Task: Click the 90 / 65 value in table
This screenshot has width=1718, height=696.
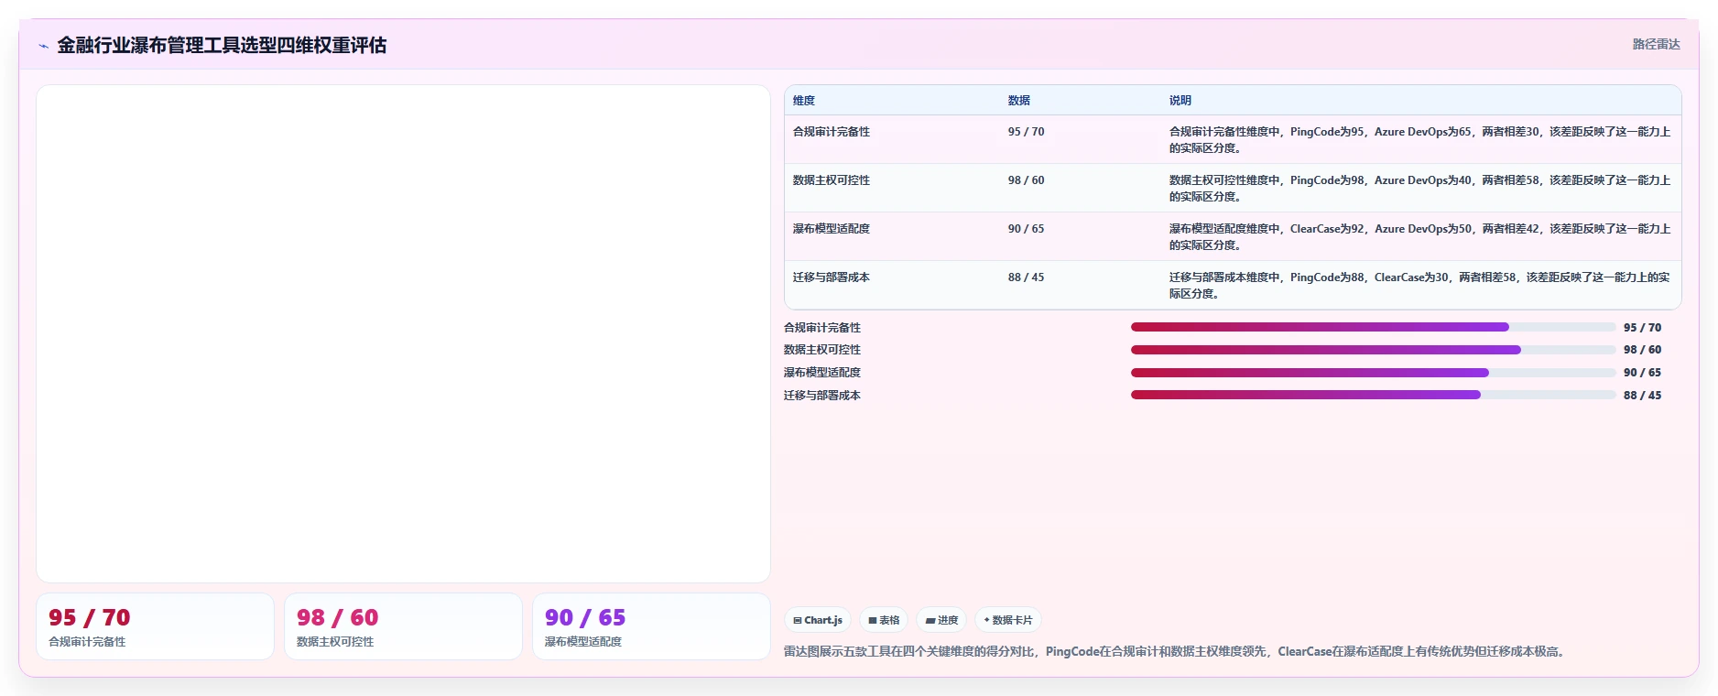Action: [x=1026, y=229]
